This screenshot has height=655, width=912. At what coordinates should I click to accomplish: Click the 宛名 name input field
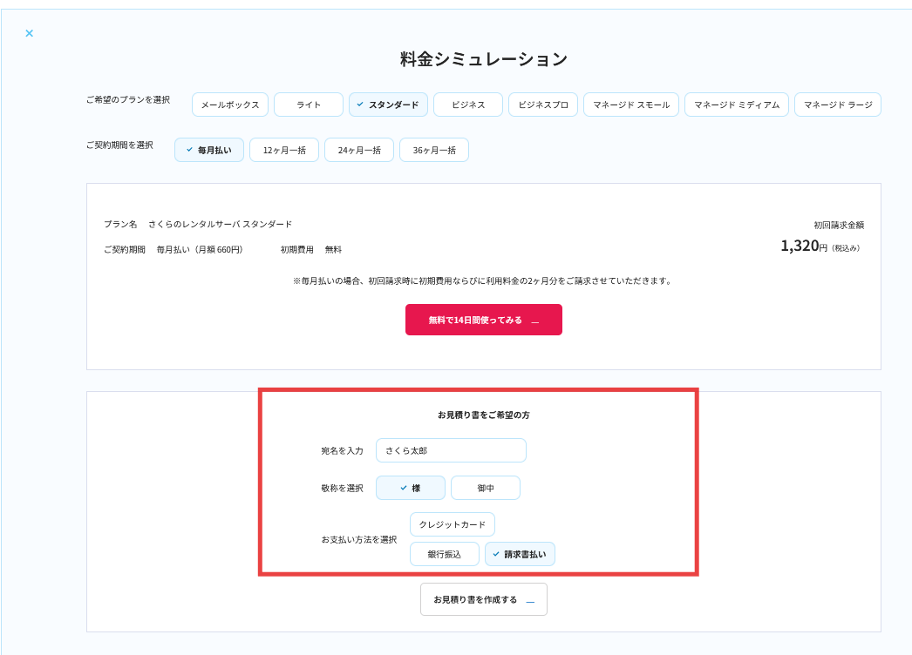coord(451,450)
